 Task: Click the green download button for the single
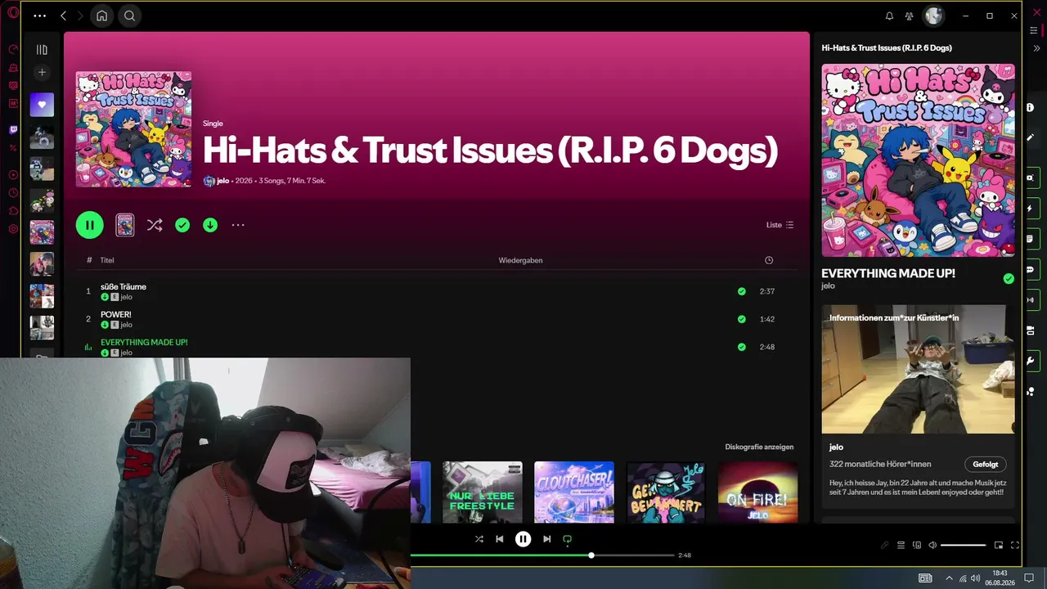click(x=210, y=225)
